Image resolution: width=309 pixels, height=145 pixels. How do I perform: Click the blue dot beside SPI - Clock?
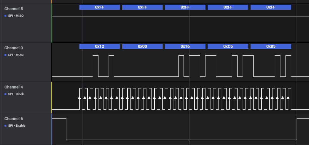click(5, 94)
